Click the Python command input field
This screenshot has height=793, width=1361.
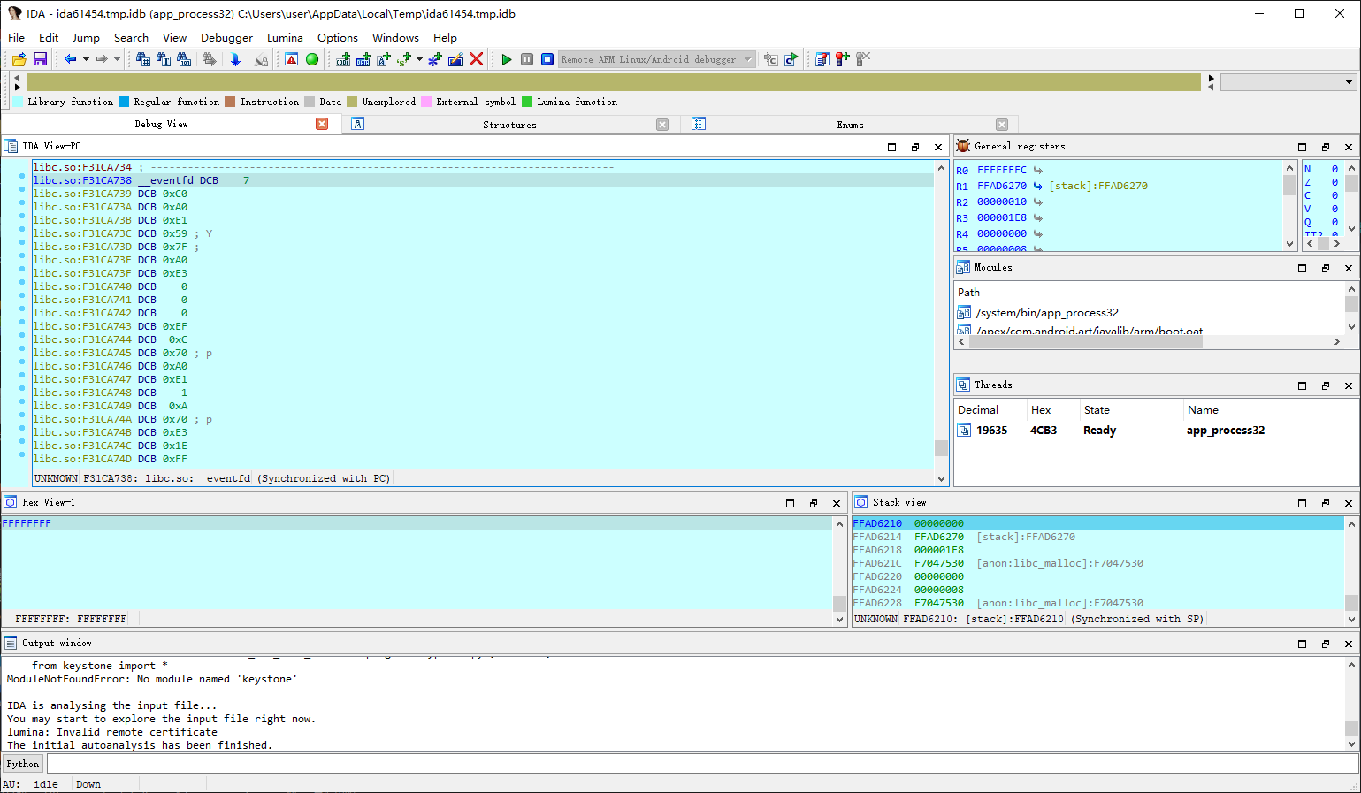point(702,764)
